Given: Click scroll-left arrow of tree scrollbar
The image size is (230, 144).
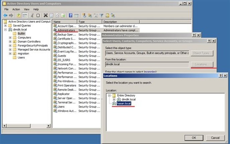Looking at the screenshot, I should tap(5, 126).
